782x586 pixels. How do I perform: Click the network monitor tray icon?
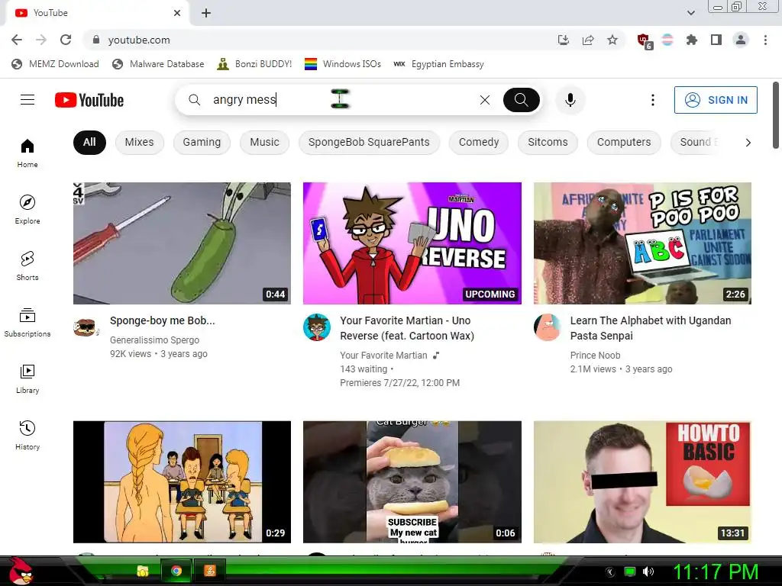(630, 572)
